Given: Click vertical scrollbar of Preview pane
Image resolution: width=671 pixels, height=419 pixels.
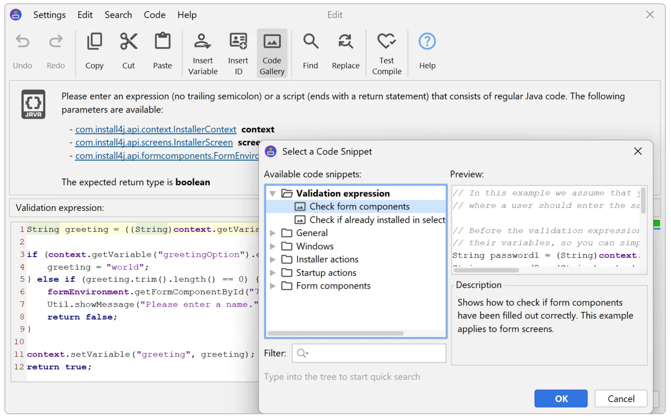Looking at the screenshot, I should [x=643, y=201].
